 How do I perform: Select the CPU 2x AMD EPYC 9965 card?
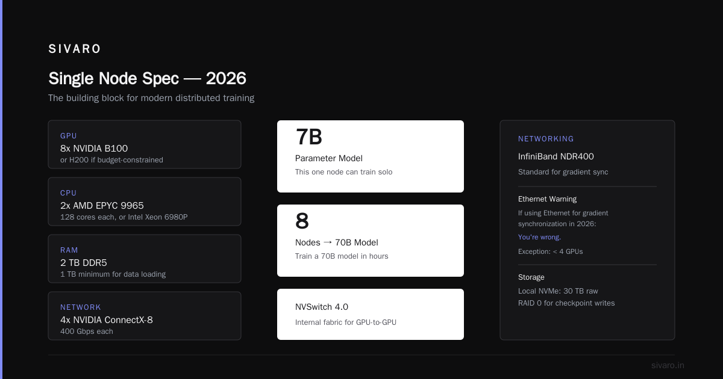[x=145, y=202]
